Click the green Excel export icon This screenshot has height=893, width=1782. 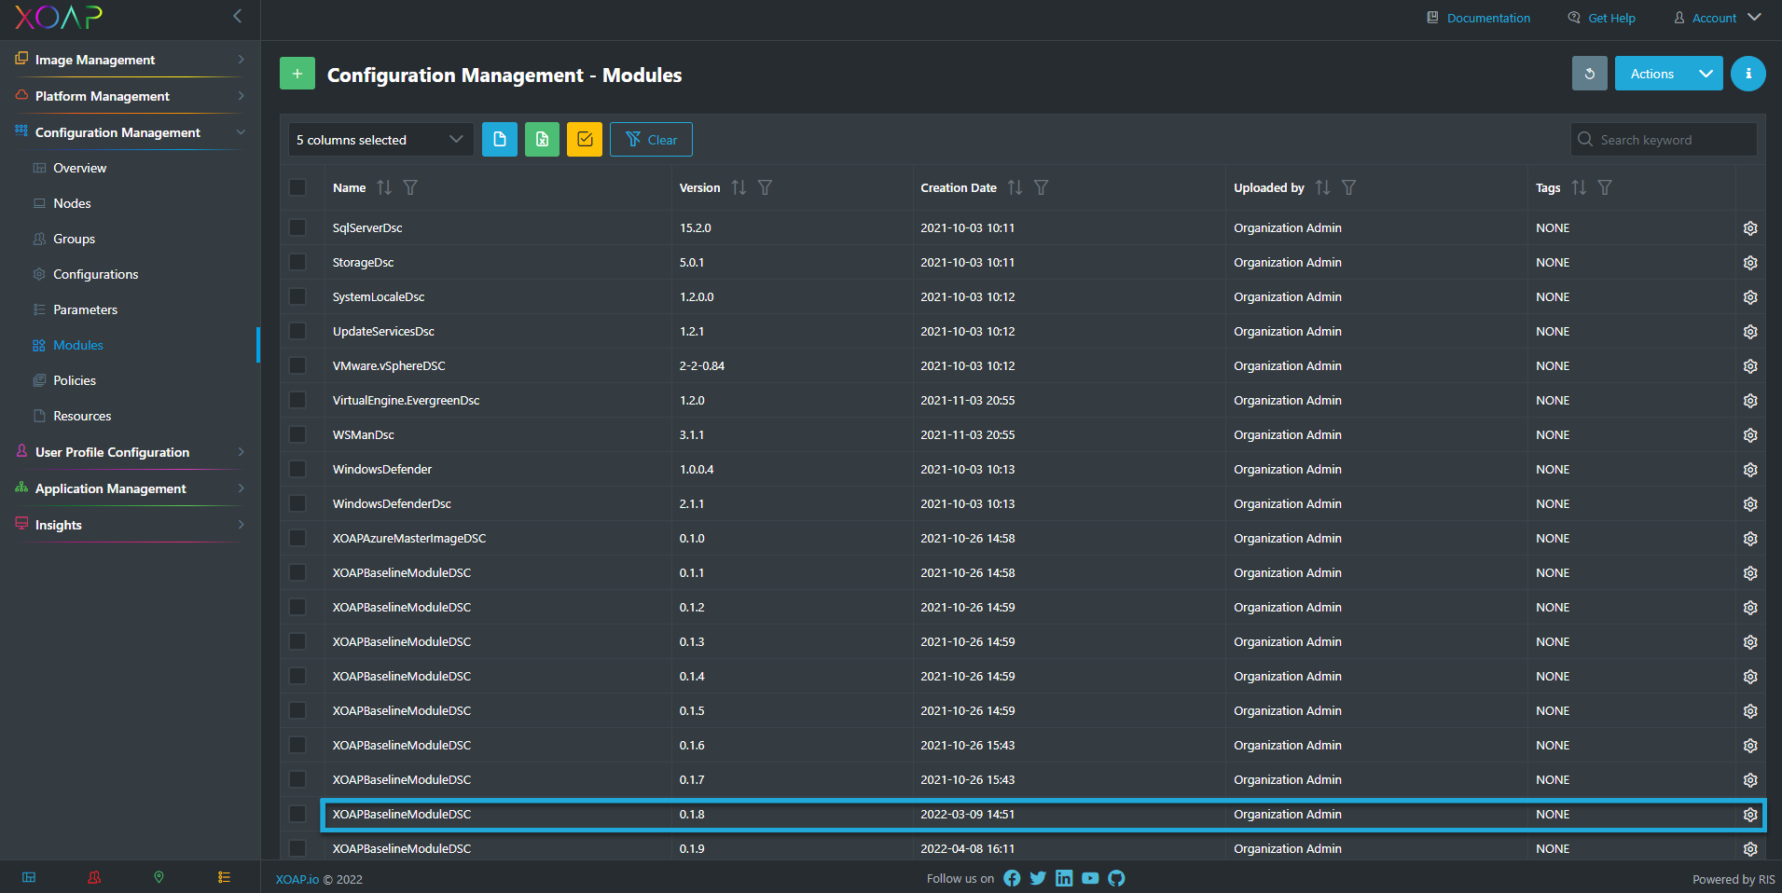point(542,140)
